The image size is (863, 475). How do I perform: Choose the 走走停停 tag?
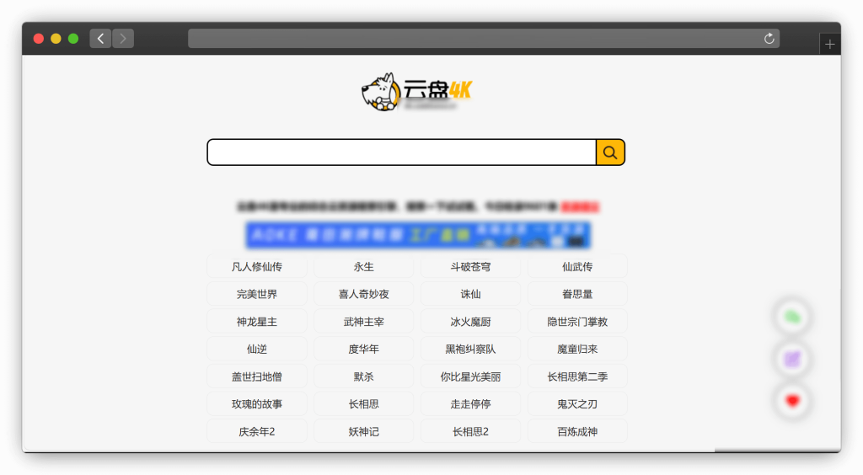[x=470, y=404]
